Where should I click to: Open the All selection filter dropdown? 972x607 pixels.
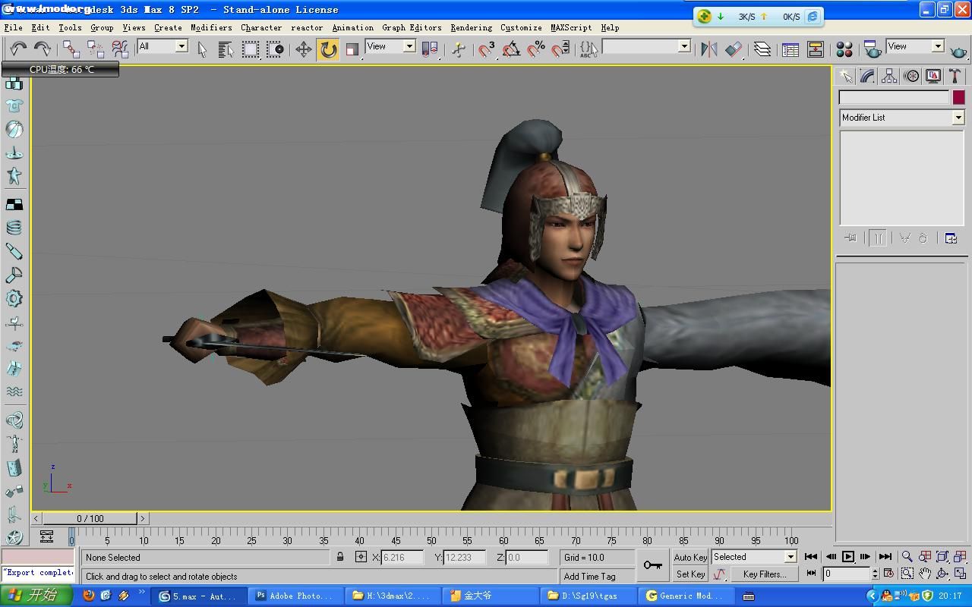181,46
